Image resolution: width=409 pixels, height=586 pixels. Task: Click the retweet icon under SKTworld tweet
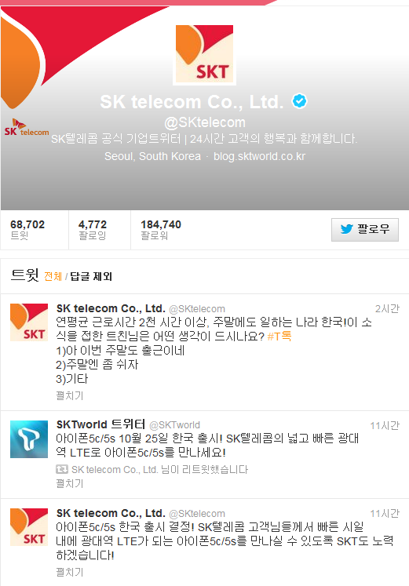click(x=62, y=469)
